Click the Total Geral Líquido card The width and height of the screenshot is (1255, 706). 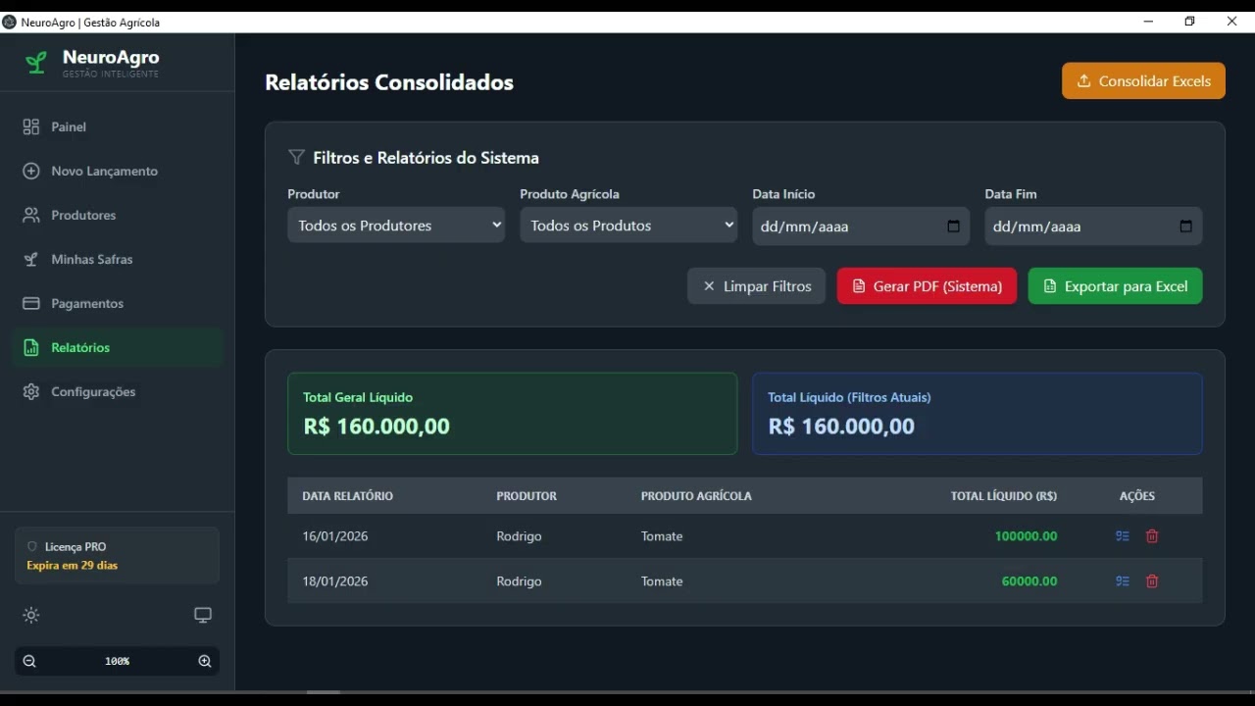tap(512, 414)
